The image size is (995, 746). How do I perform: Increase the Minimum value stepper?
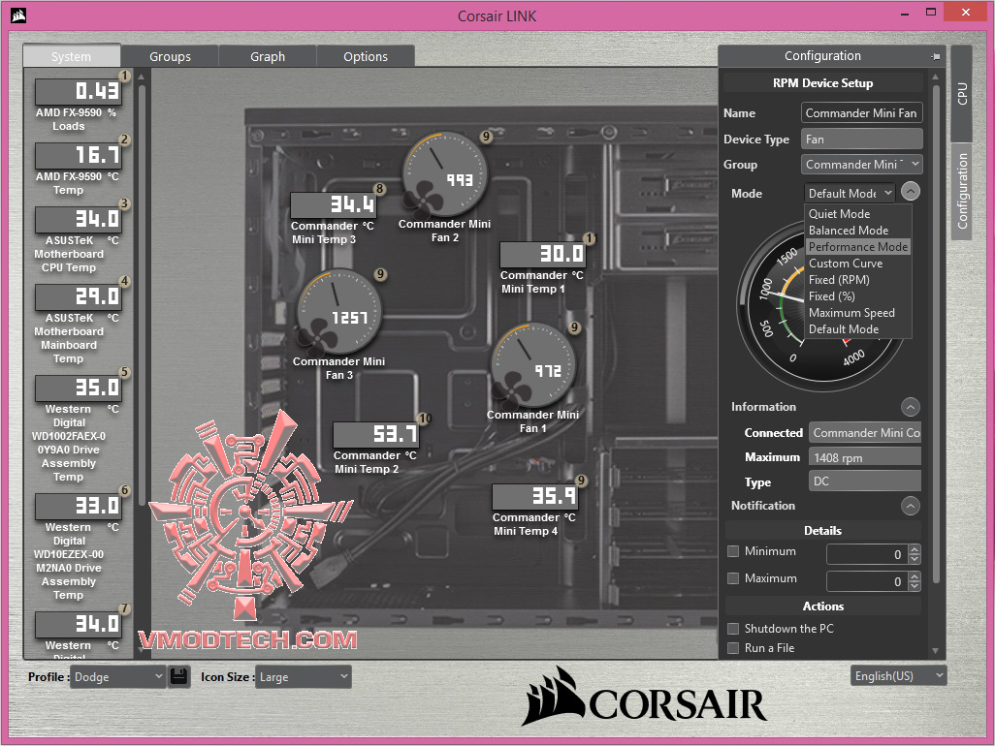point(914,549)
